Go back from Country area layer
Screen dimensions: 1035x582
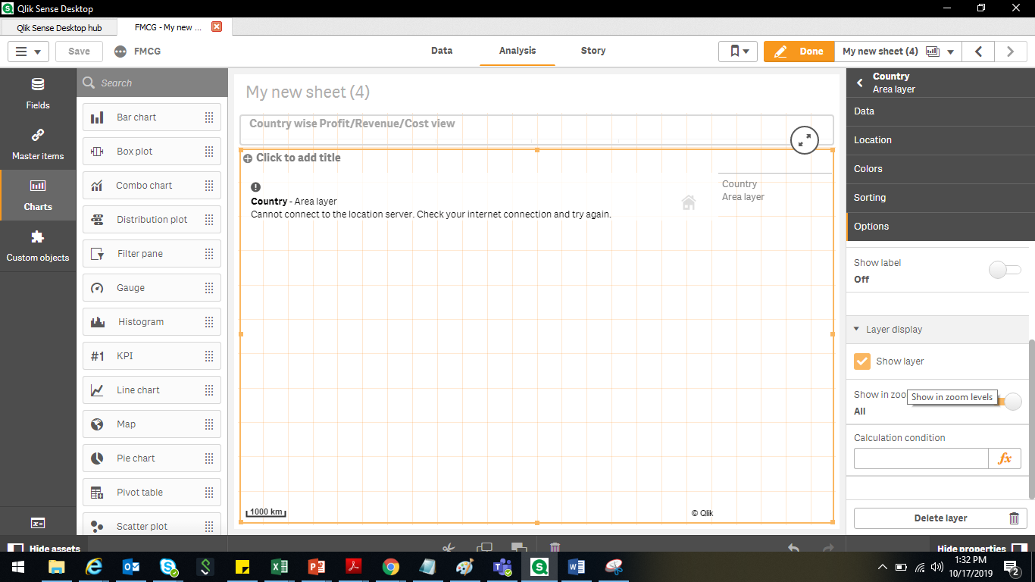860,83
